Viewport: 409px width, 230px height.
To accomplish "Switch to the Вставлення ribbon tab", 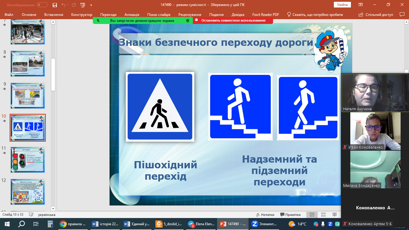I will click(54, 15).
